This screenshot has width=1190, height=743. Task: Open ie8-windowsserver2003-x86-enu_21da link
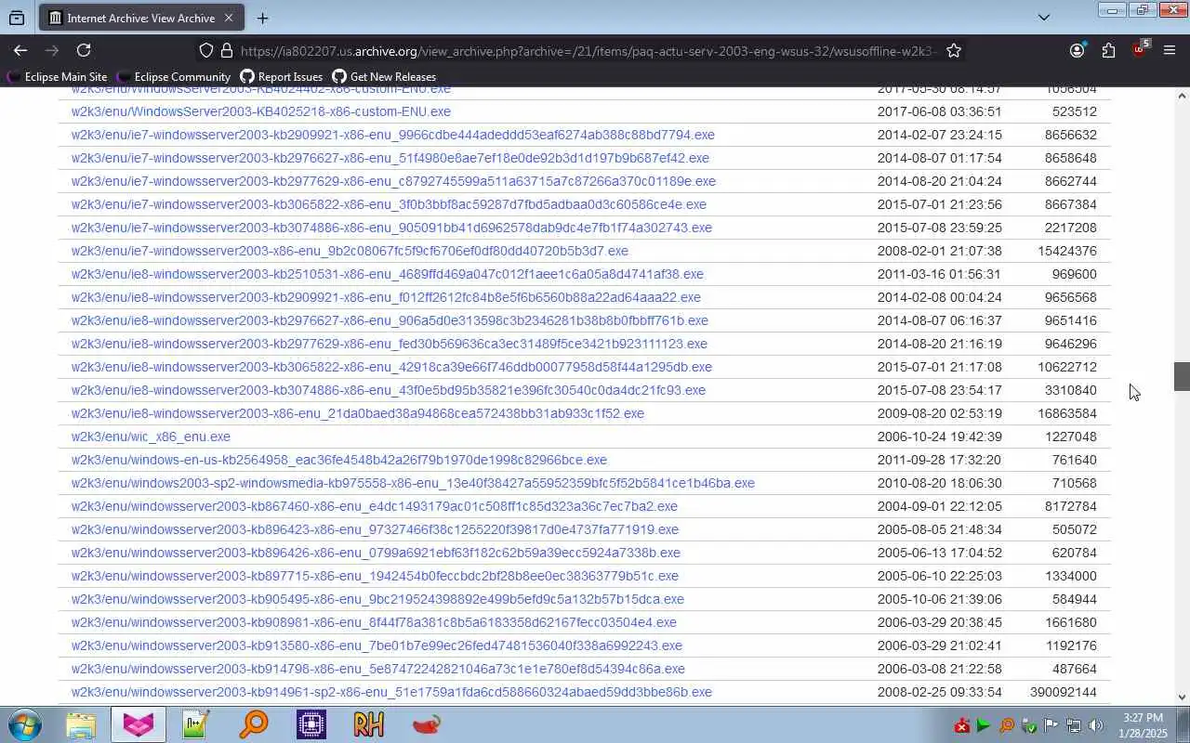[x=357, y=413]
